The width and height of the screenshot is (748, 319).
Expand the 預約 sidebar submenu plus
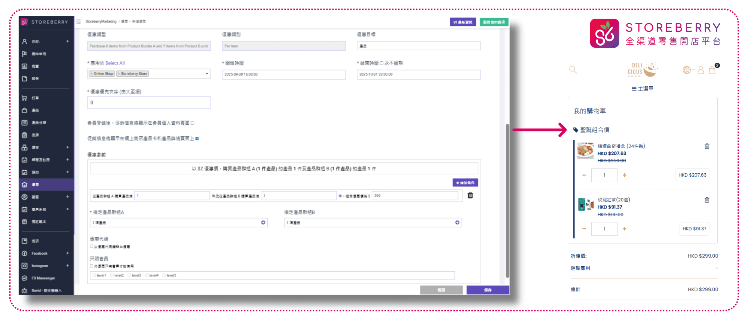pos(68,172)
